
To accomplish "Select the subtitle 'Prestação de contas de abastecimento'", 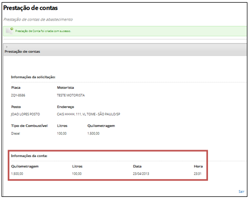I will tap(38, 19).
